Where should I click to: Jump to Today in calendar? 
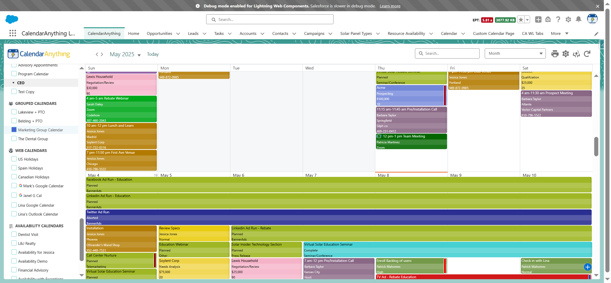point(153,54)
